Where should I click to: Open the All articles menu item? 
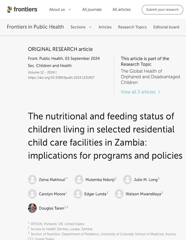(122, 9)
